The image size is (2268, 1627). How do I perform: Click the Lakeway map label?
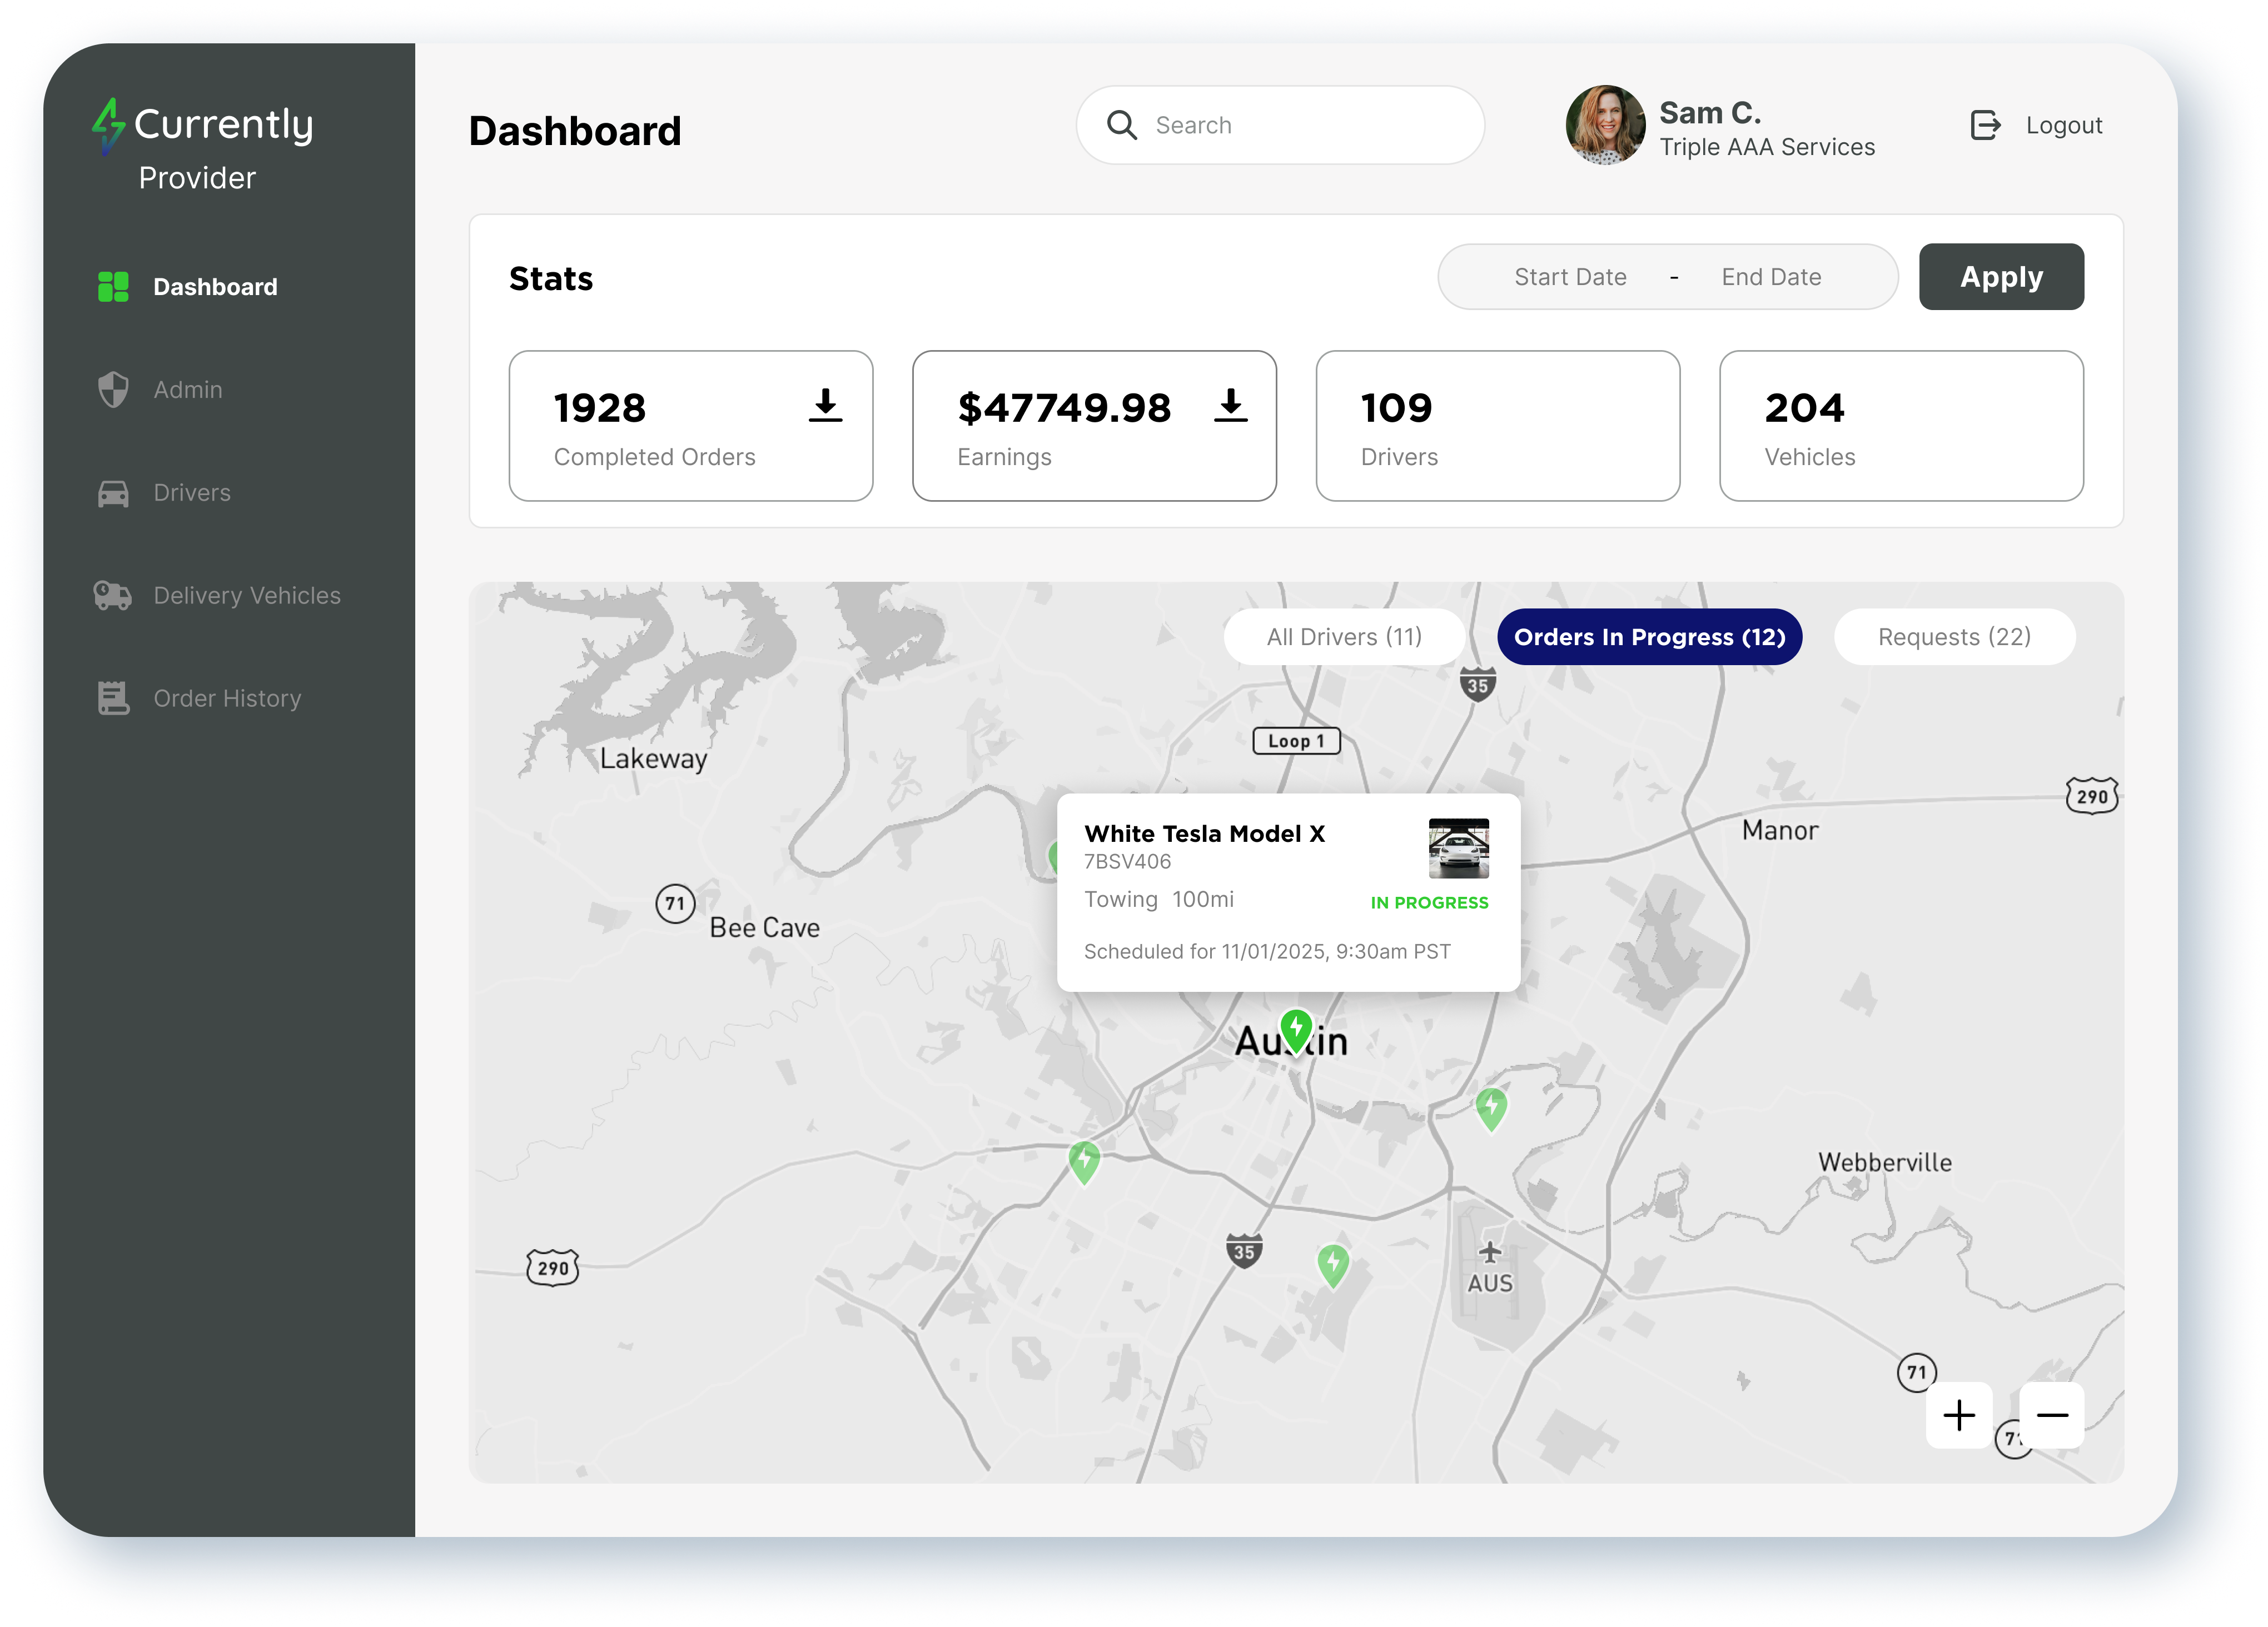(653, 758)
